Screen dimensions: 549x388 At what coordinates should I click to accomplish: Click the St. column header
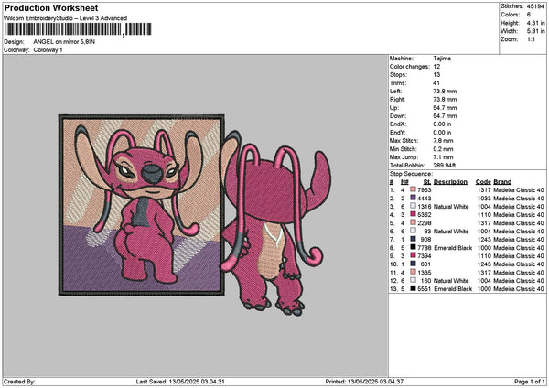coord(426,181)
